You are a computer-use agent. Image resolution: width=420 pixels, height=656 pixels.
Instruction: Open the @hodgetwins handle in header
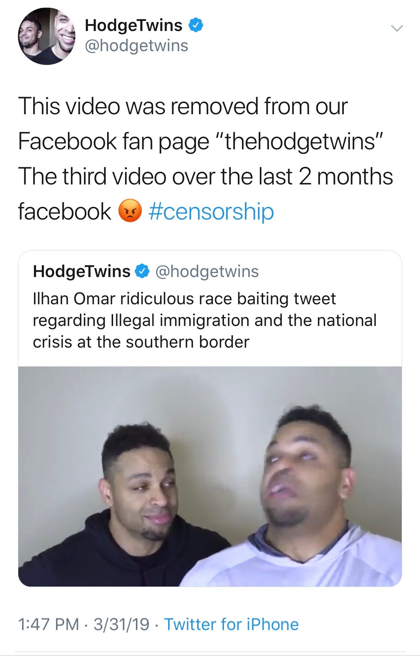click(137, 46)
